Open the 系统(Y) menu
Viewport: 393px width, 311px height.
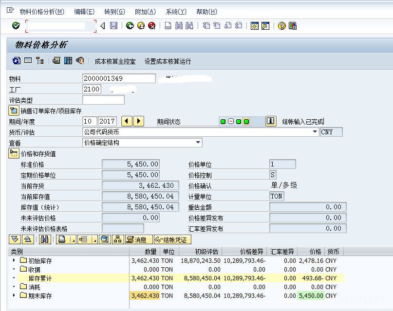[176, 11]
